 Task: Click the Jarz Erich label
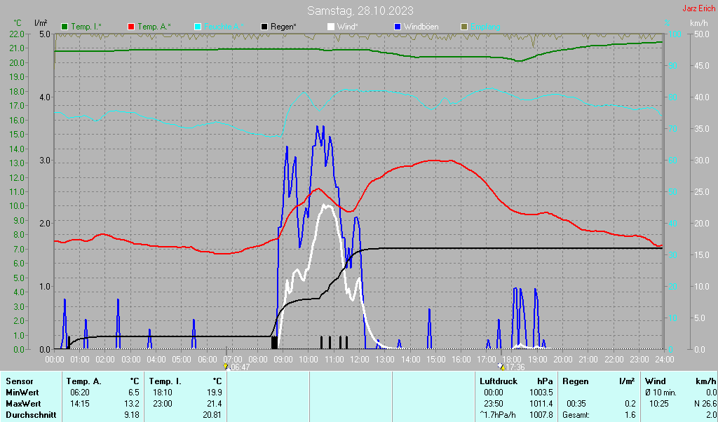[x=699, y=8]
